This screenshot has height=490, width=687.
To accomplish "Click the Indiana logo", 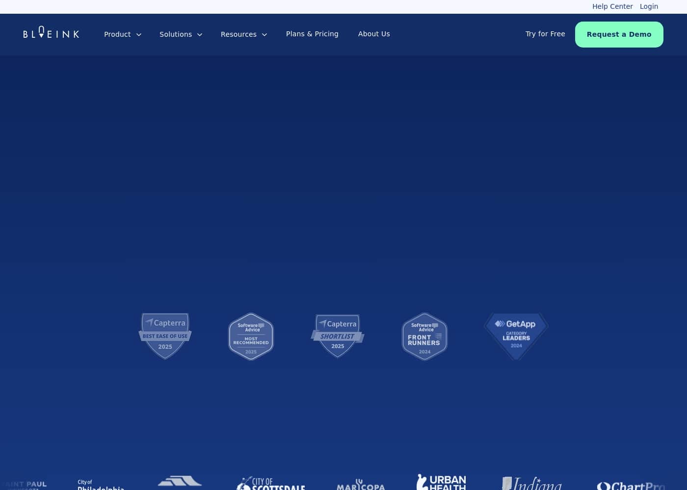I will click(x=532, y=483).
